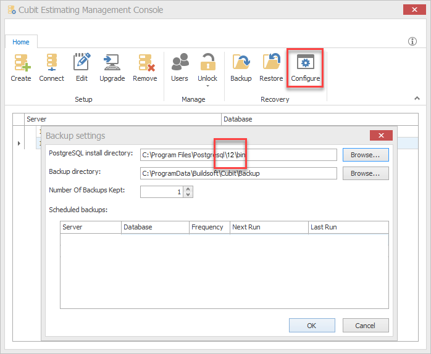
Task: Browse for PostgreSQL install directory
Action: pos(366,155)
